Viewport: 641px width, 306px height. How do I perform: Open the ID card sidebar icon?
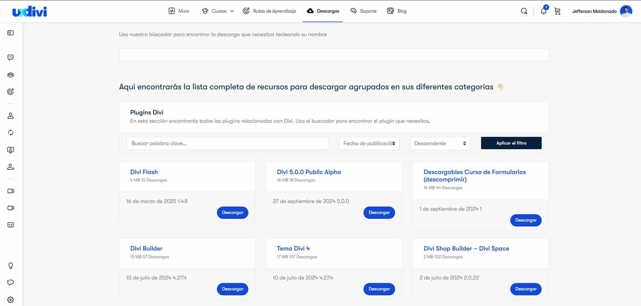[11, 225]
